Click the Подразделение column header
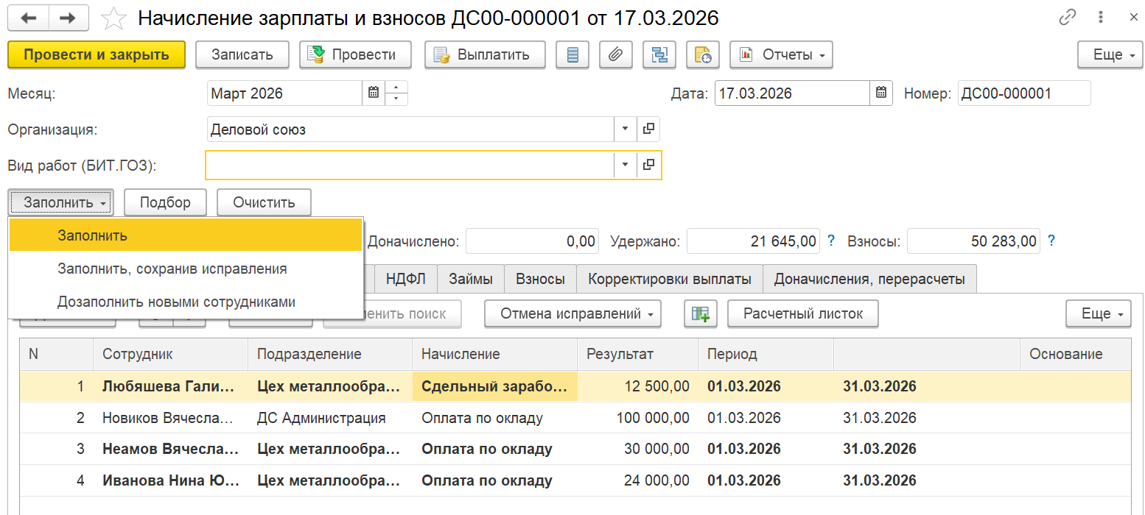This screenshot has height=515, width=1145. coord(329,354)
